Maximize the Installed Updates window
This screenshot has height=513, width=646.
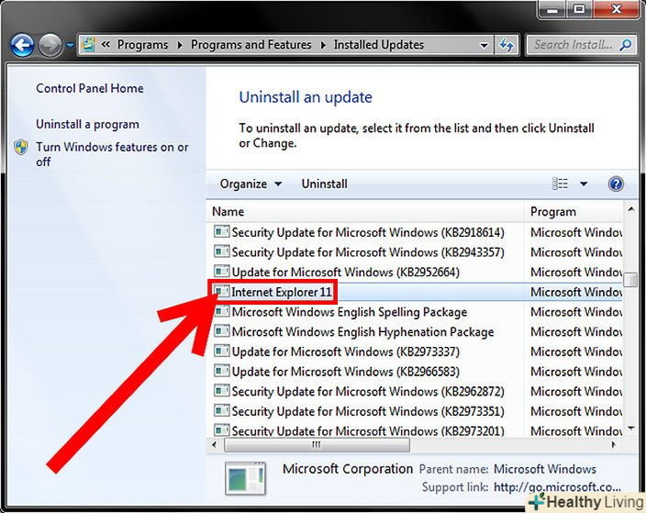[x=580, y=9]
